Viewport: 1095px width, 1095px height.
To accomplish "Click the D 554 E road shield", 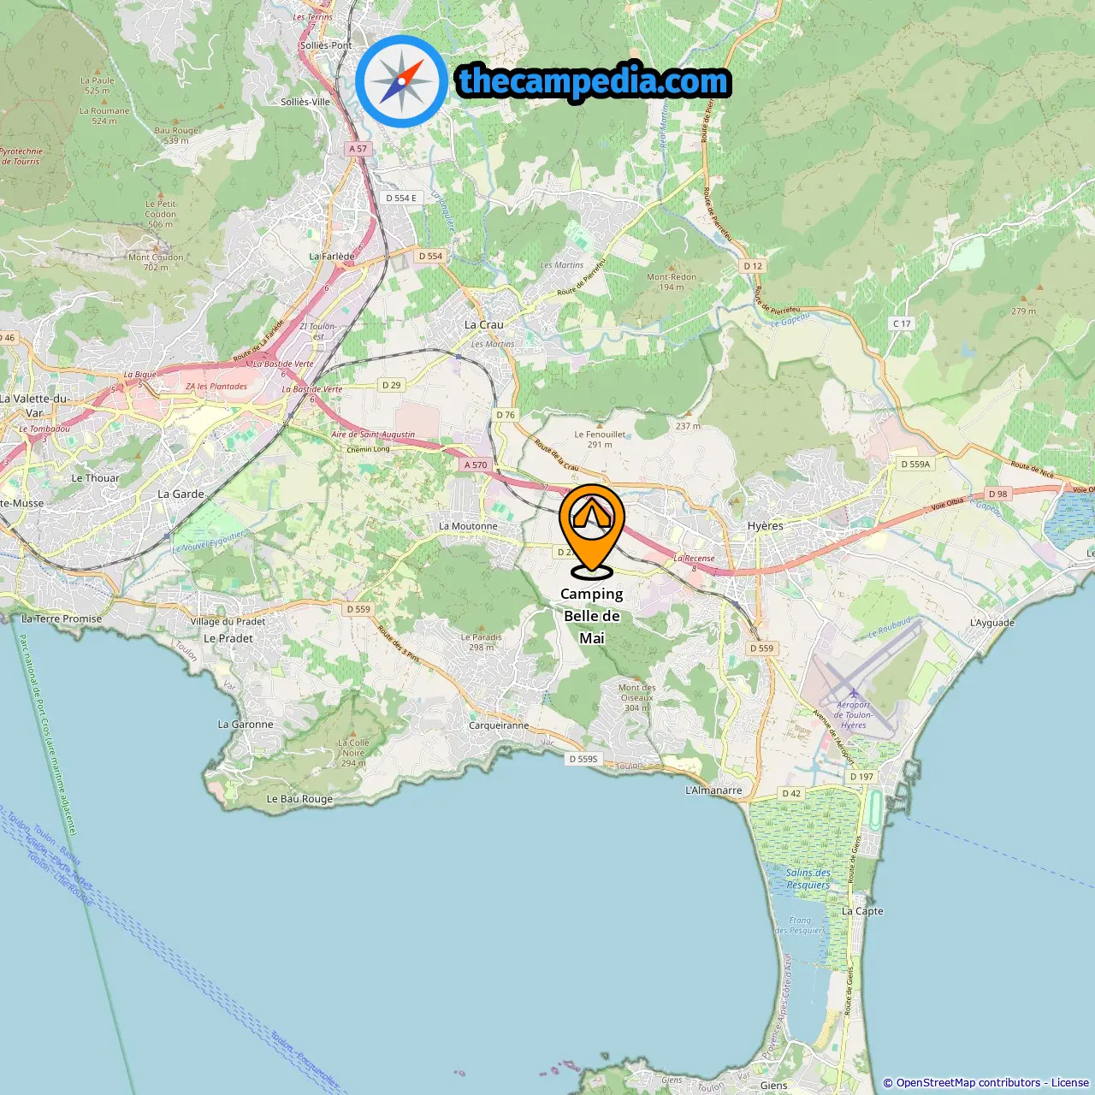I will coord(401,198).
